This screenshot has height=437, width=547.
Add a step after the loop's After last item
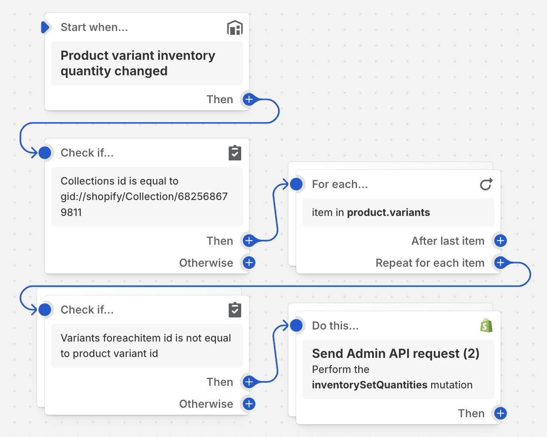(x=500, y=241)
